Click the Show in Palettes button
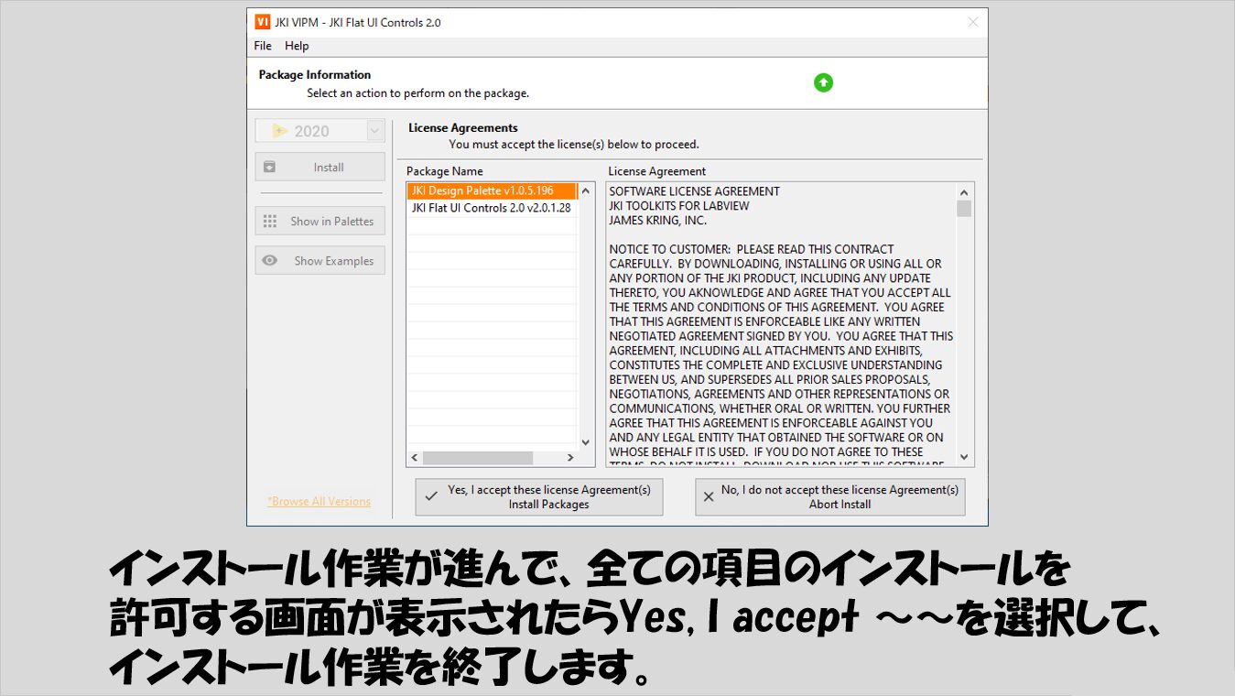 tap(320, 221)
